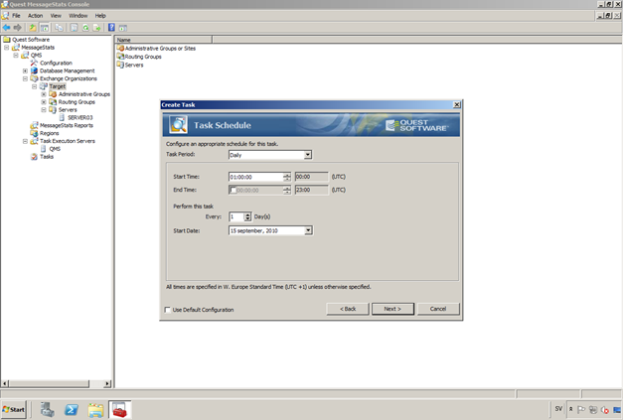Screen dimensions: 623x420
Task: Click SV language indicator in tray
Action: pos(558,409)
